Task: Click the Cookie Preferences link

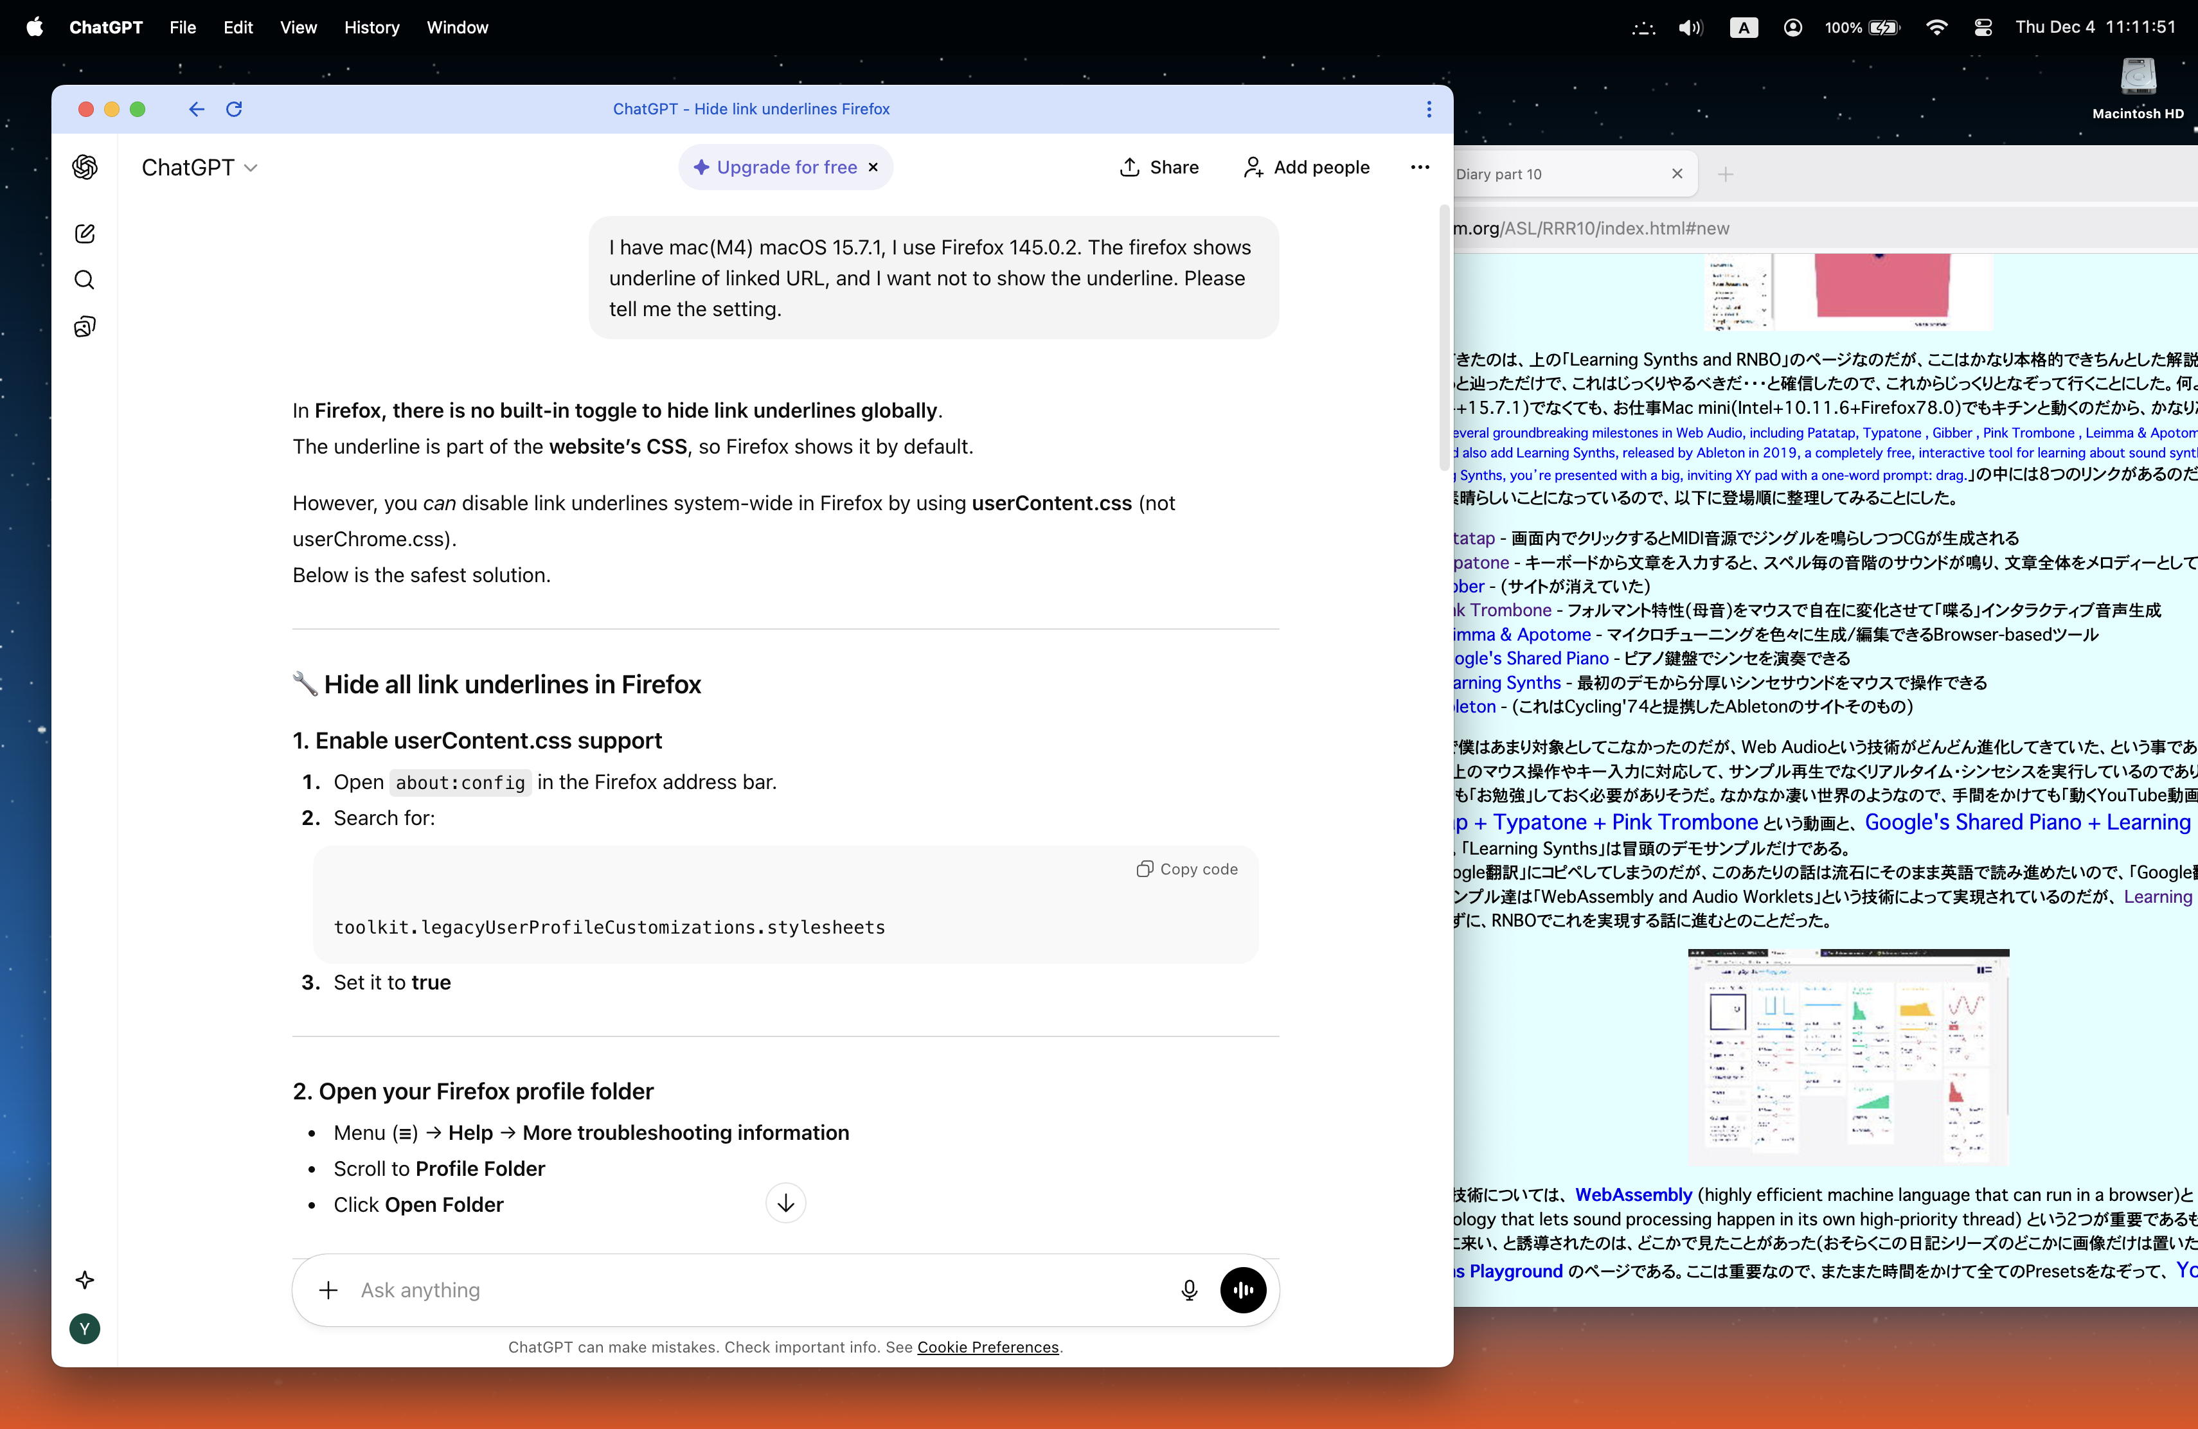Action: 987,1347
